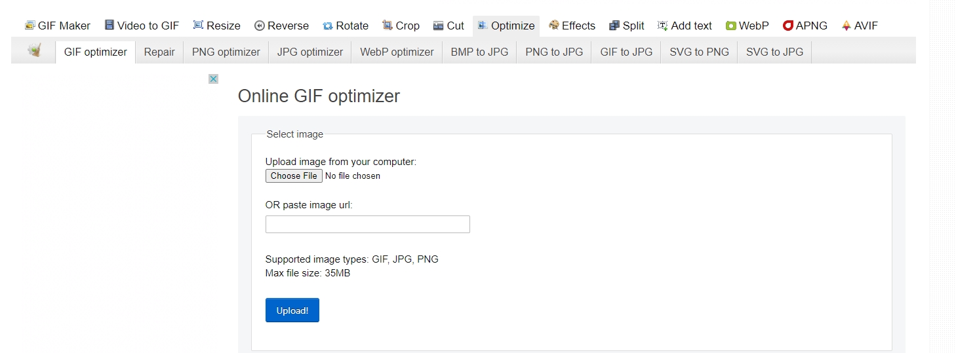
Task: Open the AVIF tools
Action: [x=859, y=26]
